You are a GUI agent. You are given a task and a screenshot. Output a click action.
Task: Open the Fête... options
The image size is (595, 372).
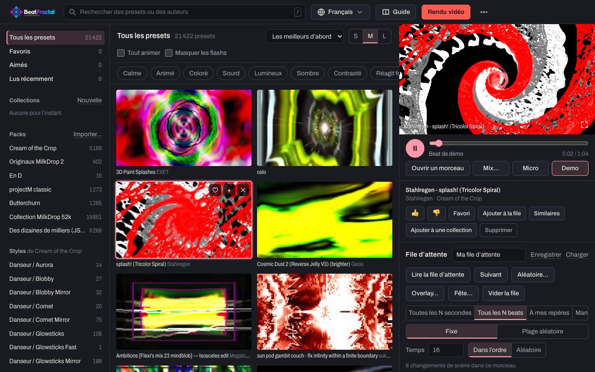coord(463,293)
